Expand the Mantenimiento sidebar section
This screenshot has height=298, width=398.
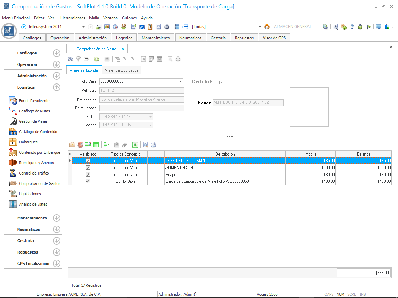tap(57, 218)
